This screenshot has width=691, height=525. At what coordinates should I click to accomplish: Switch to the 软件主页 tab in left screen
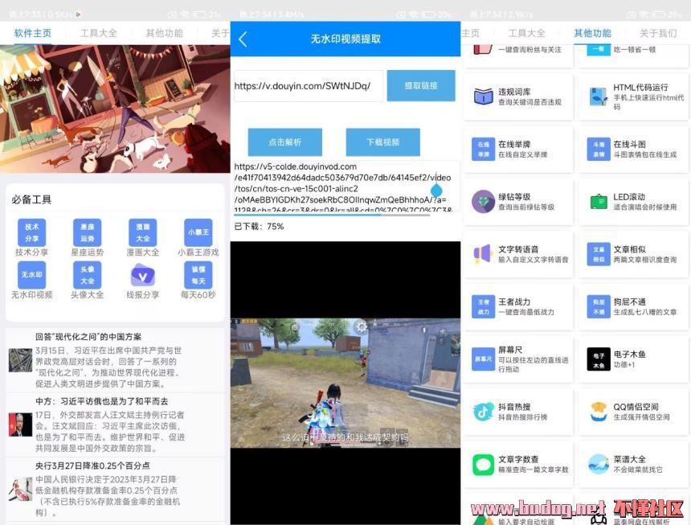(x=33, y=33)
